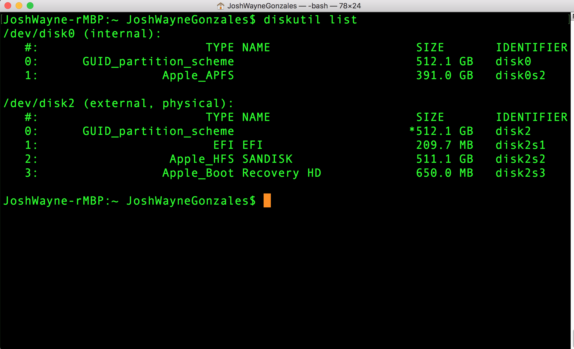574x349 pixels.
Task: Click the orange cursor block at prompt
Action: point(267,200)
